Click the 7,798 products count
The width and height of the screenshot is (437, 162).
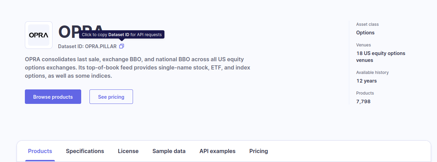[x=363, y=101]
